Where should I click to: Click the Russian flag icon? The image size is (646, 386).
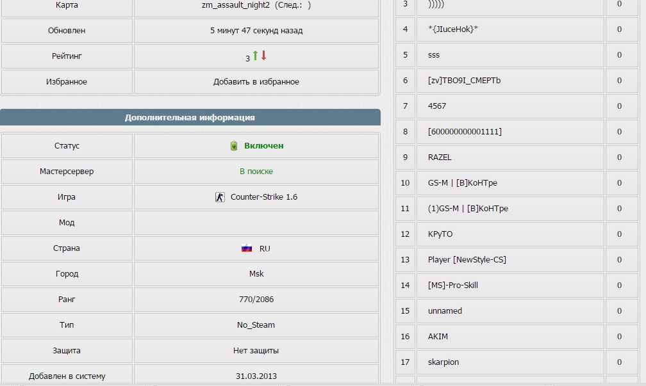click(x=247, y=248)
